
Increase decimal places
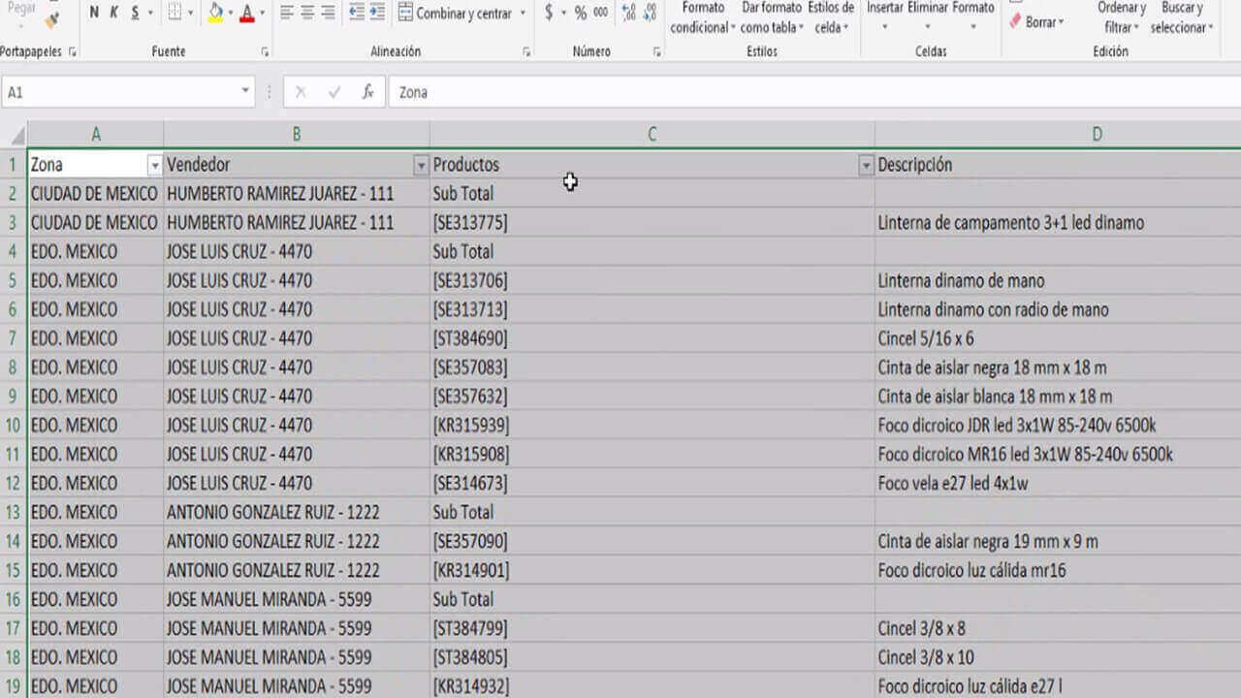(628, 13)
